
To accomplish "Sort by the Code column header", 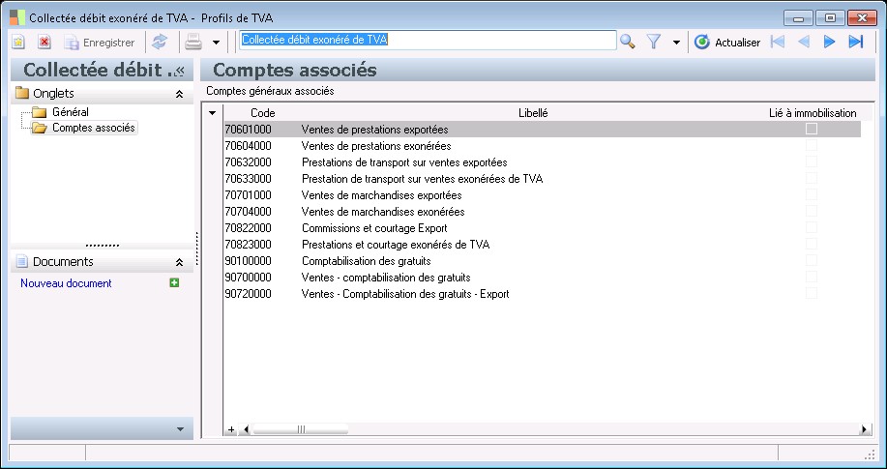I will (262, 113).
